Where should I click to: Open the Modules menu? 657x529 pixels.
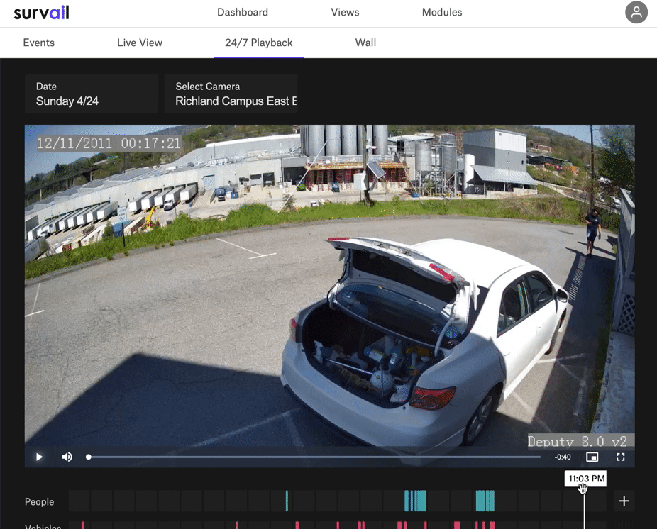441,13
